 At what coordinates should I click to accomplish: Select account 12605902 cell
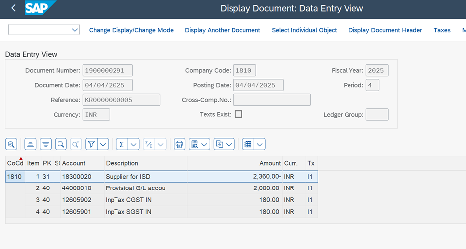pos(82,200)
